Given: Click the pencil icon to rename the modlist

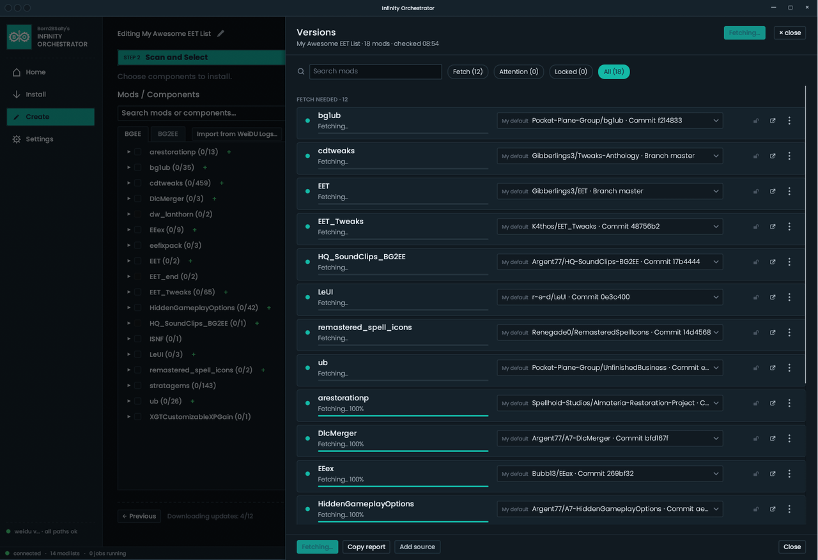Looking at the screenshot, I should (220, 34).
